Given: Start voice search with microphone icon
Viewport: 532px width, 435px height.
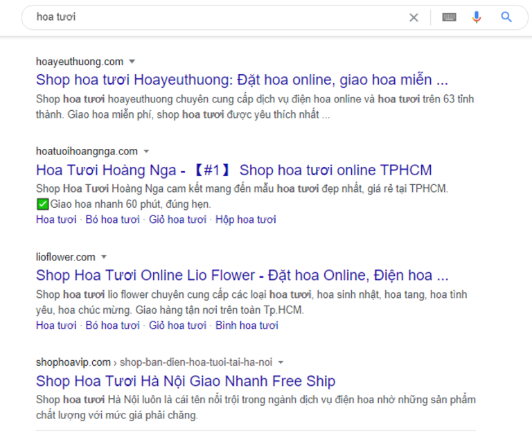Looking at the screenshot, I should (x=477, y=17).
